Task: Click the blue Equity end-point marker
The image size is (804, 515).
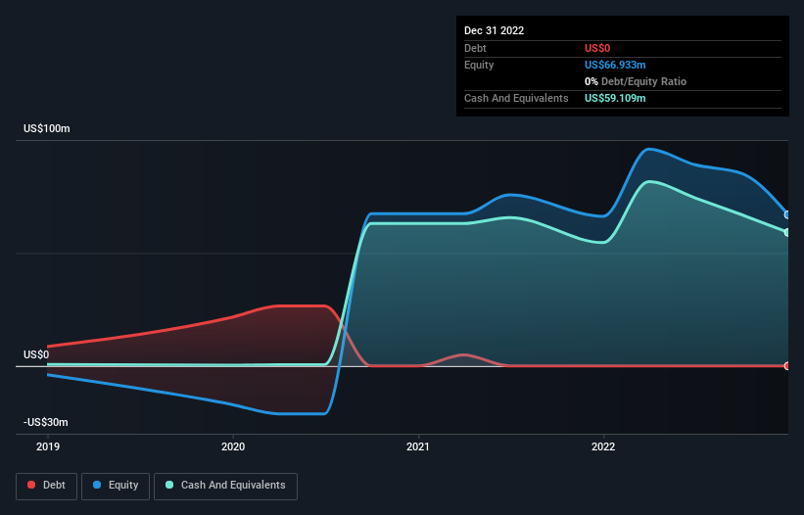Action: point(787,214)
